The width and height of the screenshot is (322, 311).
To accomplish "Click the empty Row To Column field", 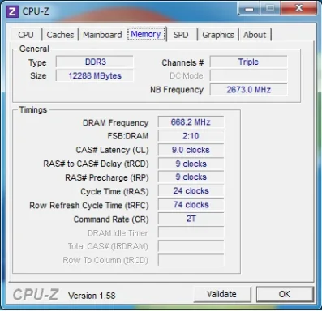I will [191, 260].
